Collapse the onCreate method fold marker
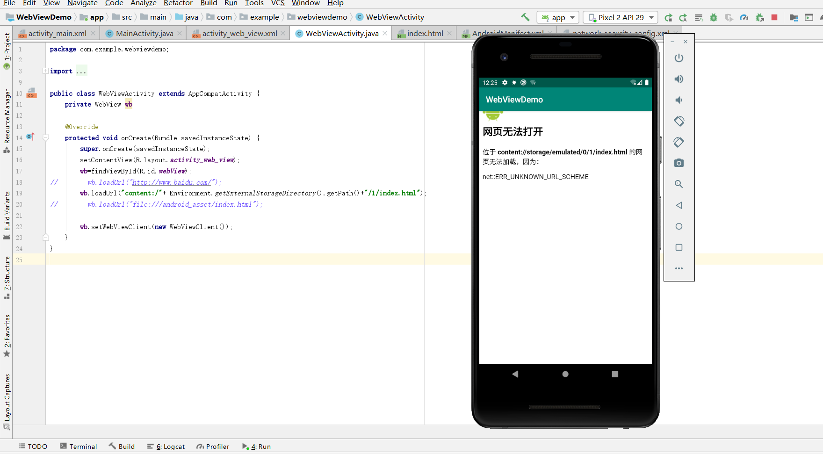 46,138
